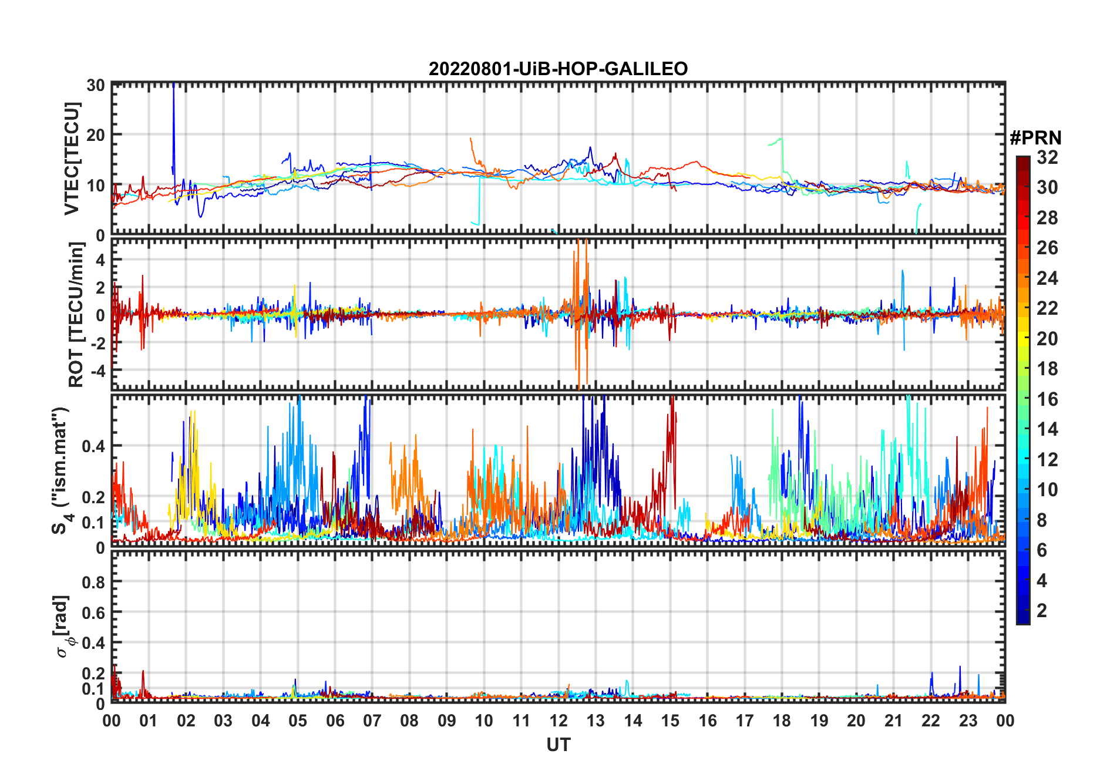
Task: Click colorbar tick label 32
Action: tap(1047, 157)
